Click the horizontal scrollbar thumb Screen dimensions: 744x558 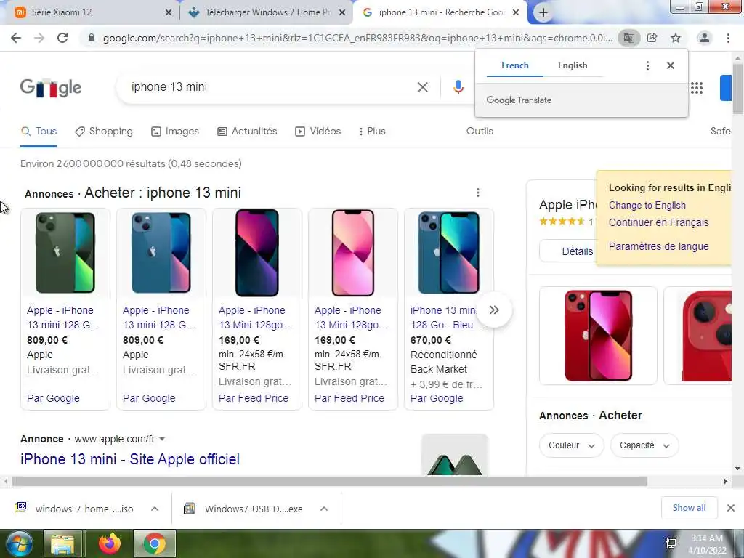pos(329,482)
